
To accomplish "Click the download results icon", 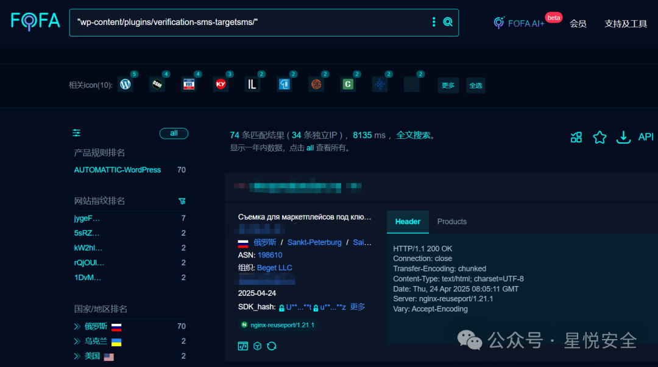I will tap(623, 137).
